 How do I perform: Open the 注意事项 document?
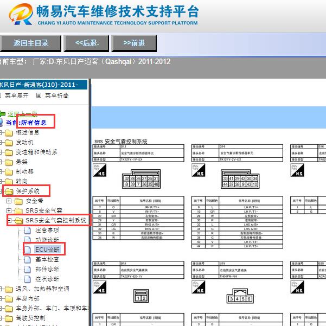click(47, 230)
